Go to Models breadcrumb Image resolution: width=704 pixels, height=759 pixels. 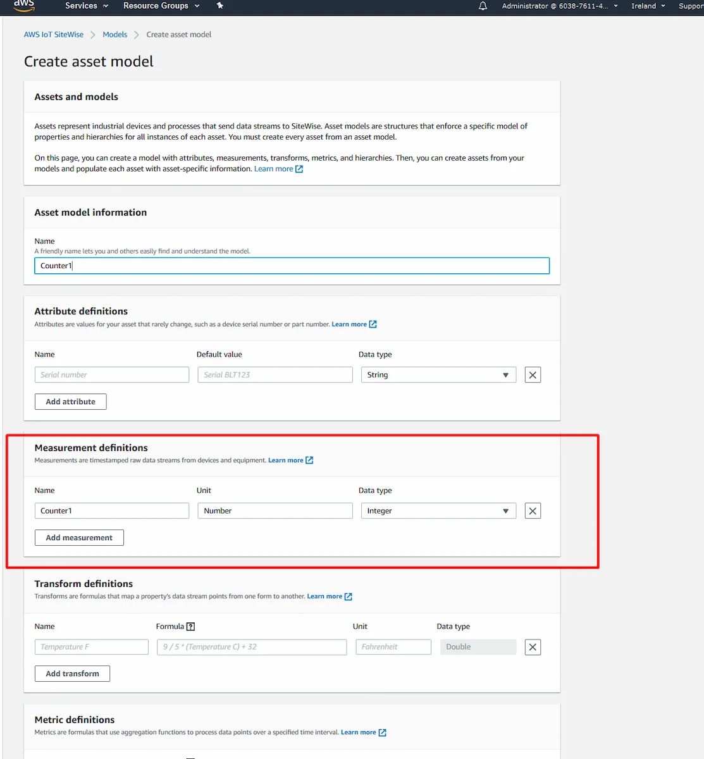114,35
